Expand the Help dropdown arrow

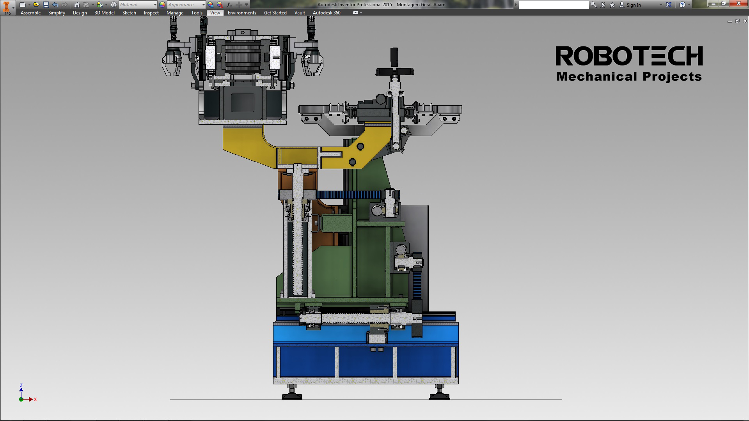pyautogui.click(x=690, y=5)
